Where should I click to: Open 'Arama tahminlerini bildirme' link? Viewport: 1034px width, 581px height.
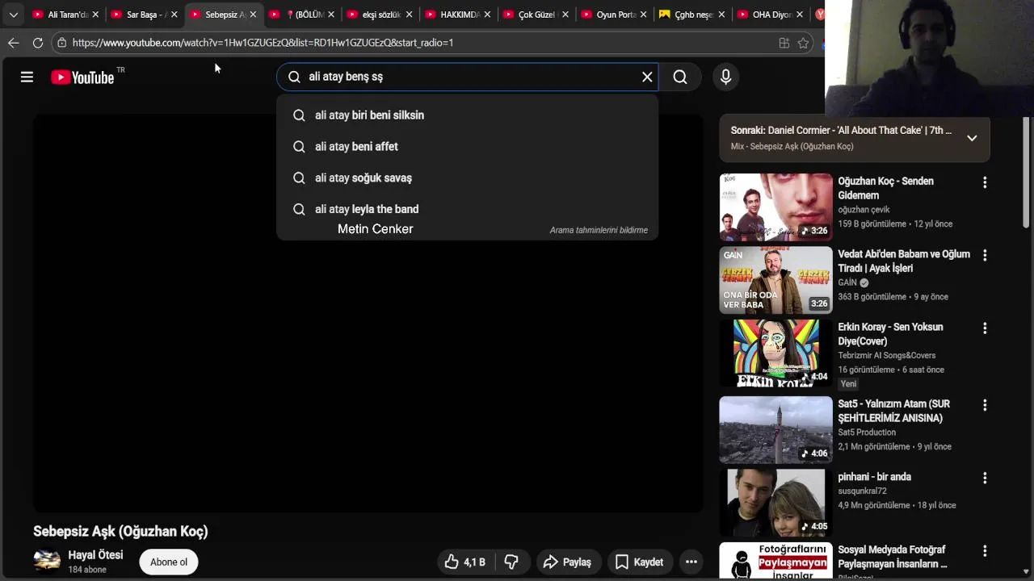tap(599, 230)
